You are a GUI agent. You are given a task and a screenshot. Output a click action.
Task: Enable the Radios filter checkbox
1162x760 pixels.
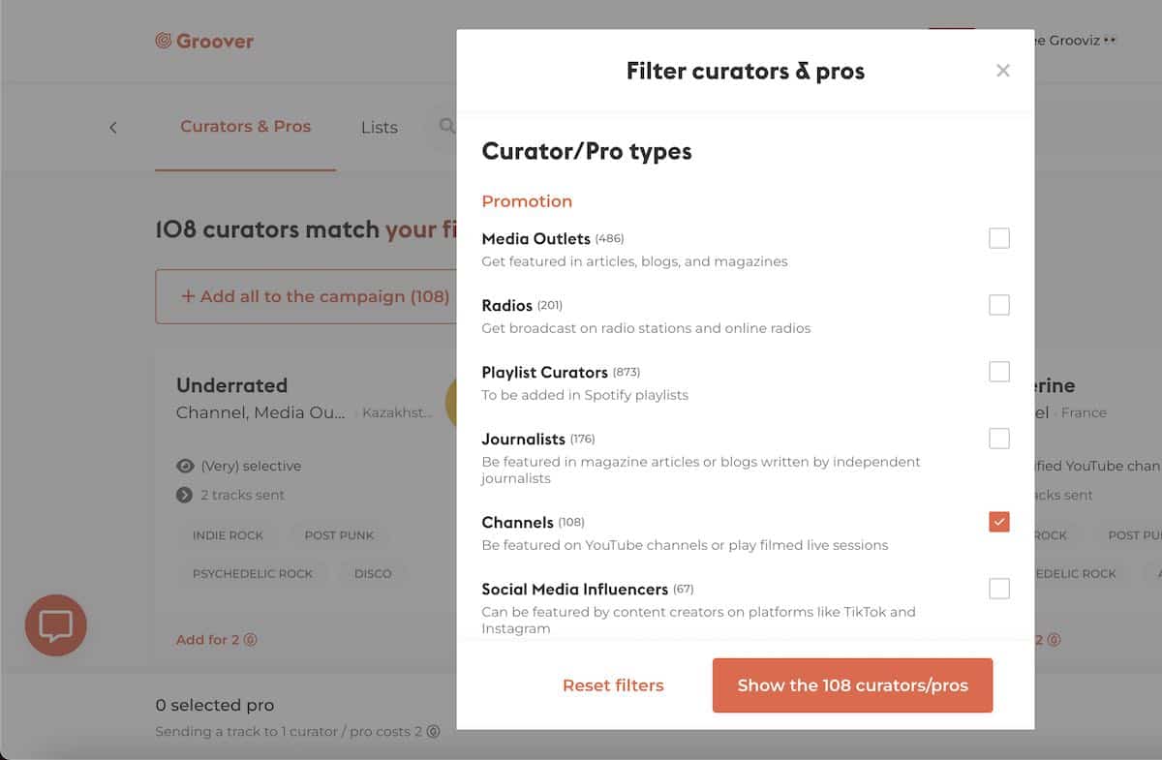(999, 305)
